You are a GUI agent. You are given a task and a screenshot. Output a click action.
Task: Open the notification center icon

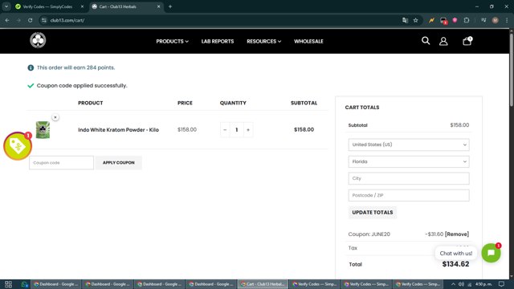(501, 284)
